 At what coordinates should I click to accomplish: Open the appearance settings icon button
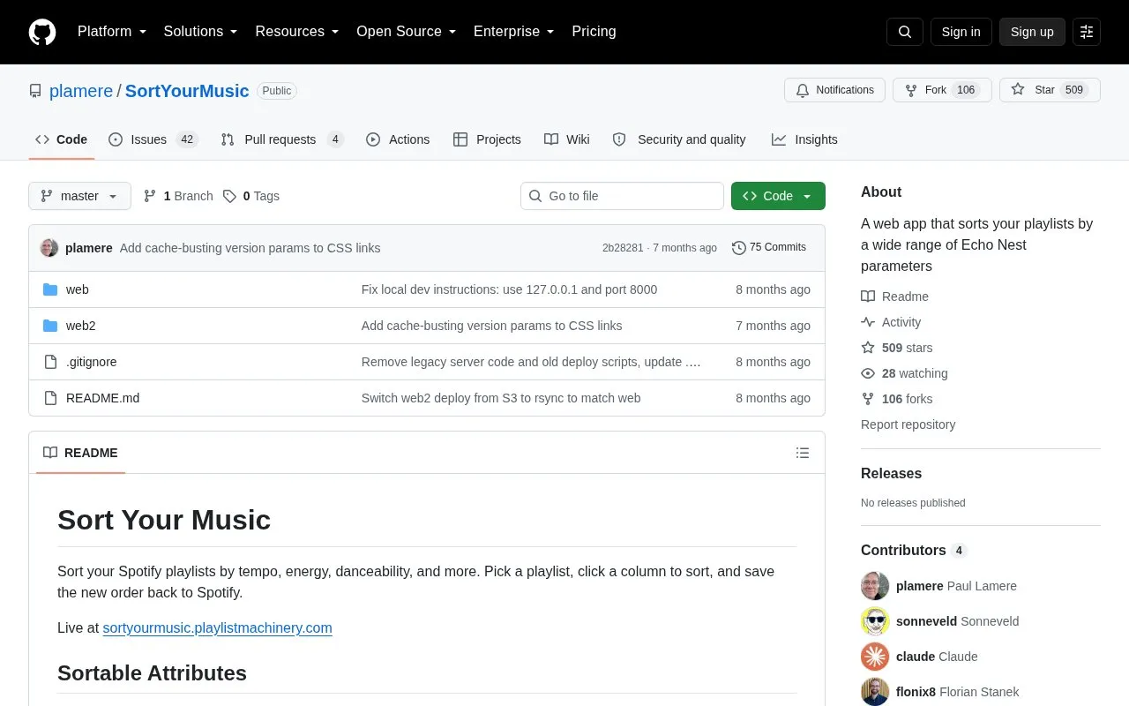tap(1087, 32)
